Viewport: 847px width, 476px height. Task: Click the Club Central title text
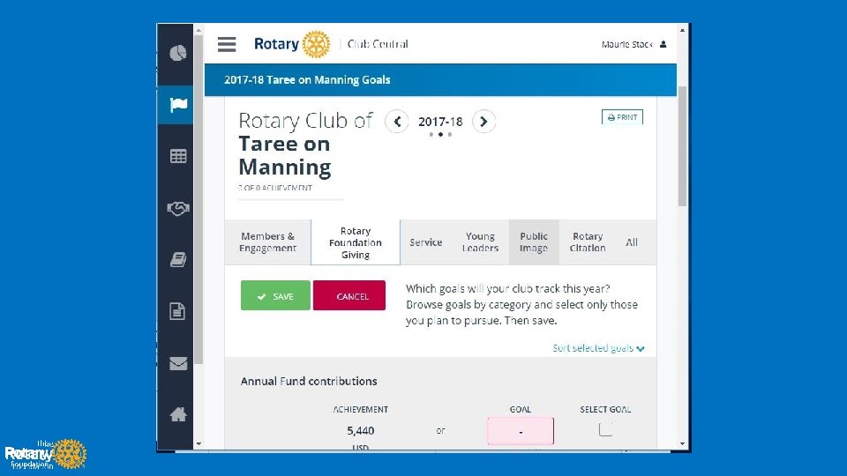click(378, 44)
